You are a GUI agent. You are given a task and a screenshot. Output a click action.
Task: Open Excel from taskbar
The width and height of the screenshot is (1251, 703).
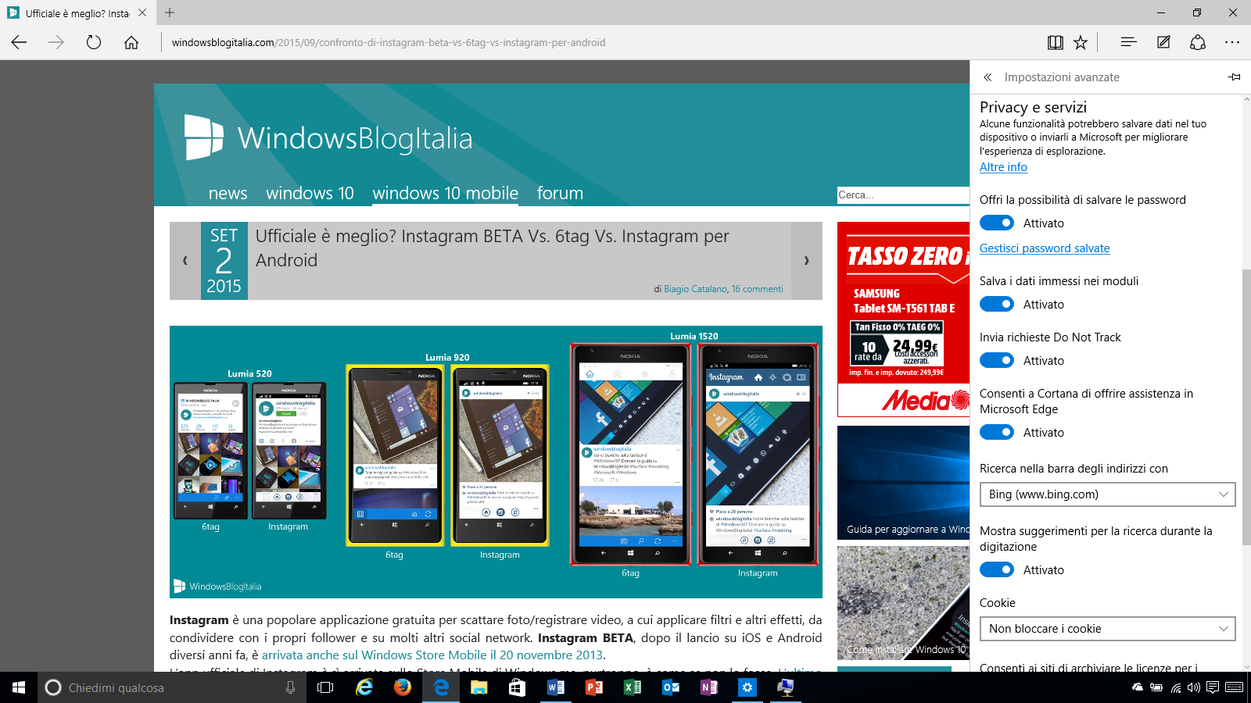[x=632, y=687]
